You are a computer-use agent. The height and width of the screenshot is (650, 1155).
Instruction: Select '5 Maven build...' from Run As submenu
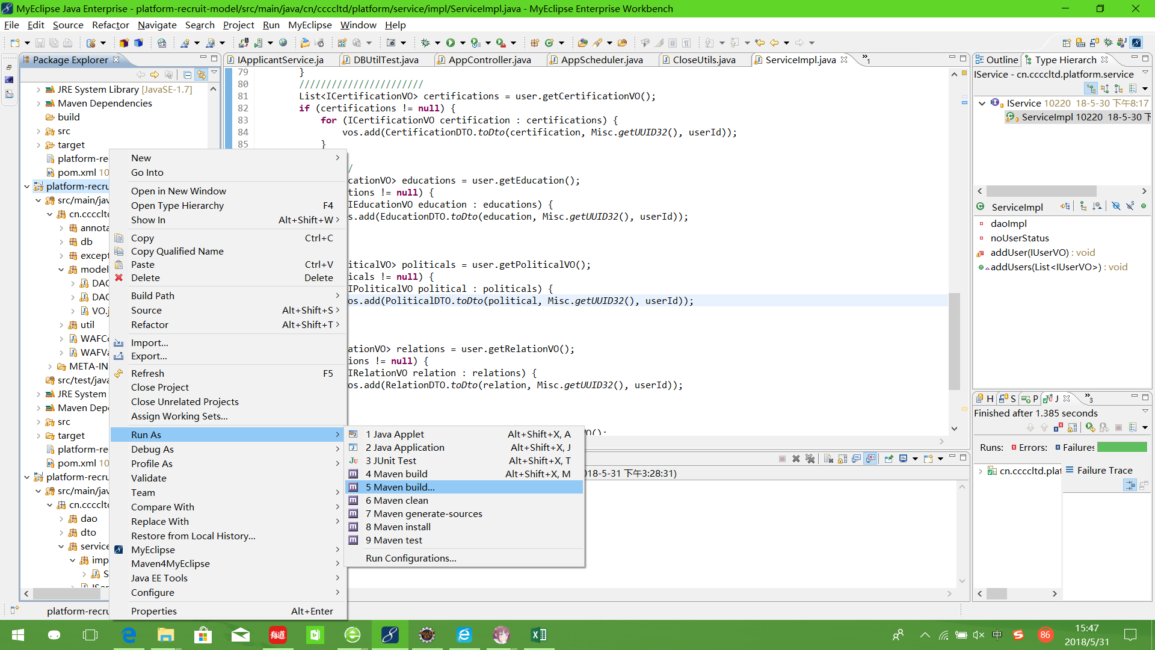tap(400, 487)
